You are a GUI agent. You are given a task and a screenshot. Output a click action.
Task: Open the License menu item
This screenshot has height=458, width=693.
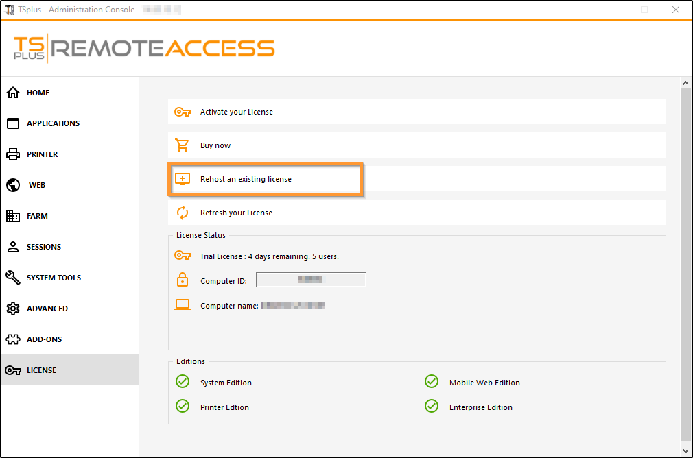coord(41,370)
